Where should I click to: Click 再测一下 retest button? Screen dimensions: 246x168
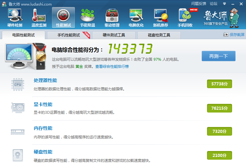pyautogui.click(x=218, y=56)
